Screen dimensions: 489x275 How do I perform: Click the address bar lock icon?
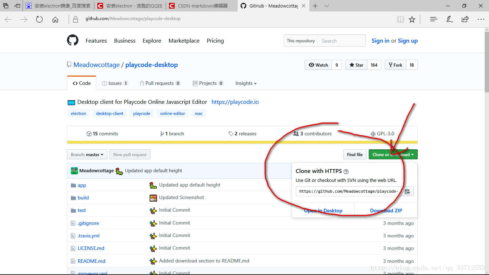(x=75, y=19)
